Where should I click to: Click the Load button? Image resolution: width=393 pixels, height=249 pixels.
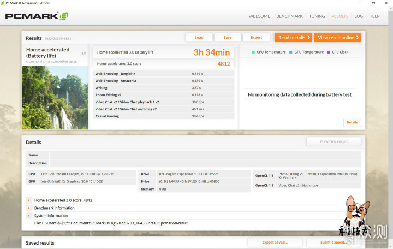(x=199, y=37)
